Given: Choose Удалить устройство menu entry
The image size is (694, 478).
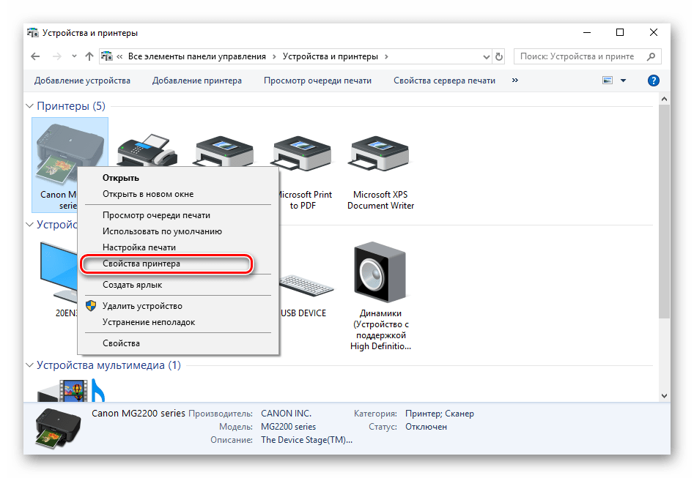Looking at the screenshot, I should [142, 306].
